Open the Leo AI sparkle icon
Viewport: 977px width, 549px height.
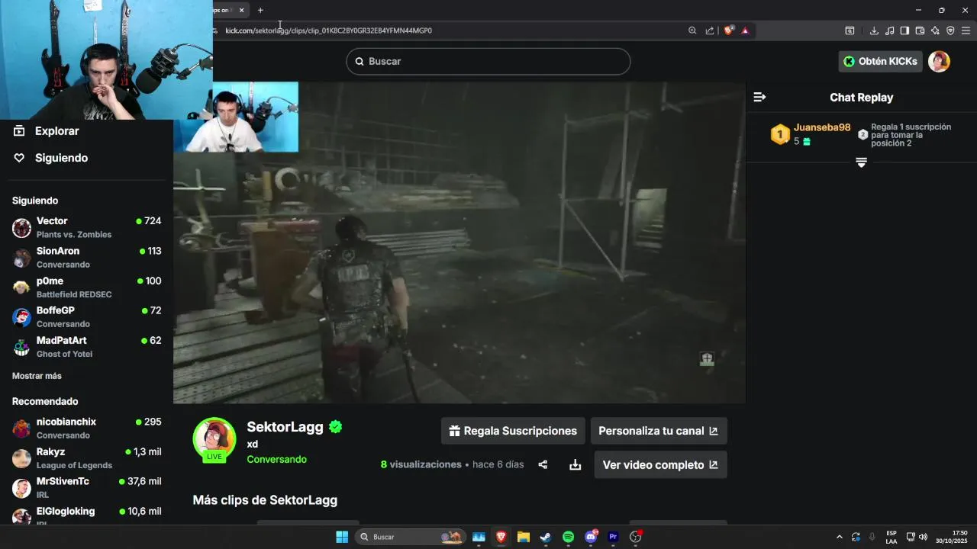coord(935,30)
